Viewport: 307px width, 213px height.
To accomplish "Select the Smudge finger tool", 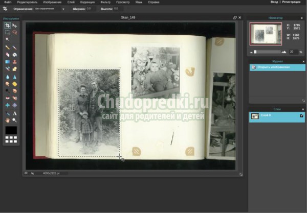I will click(x=8, y=84).
